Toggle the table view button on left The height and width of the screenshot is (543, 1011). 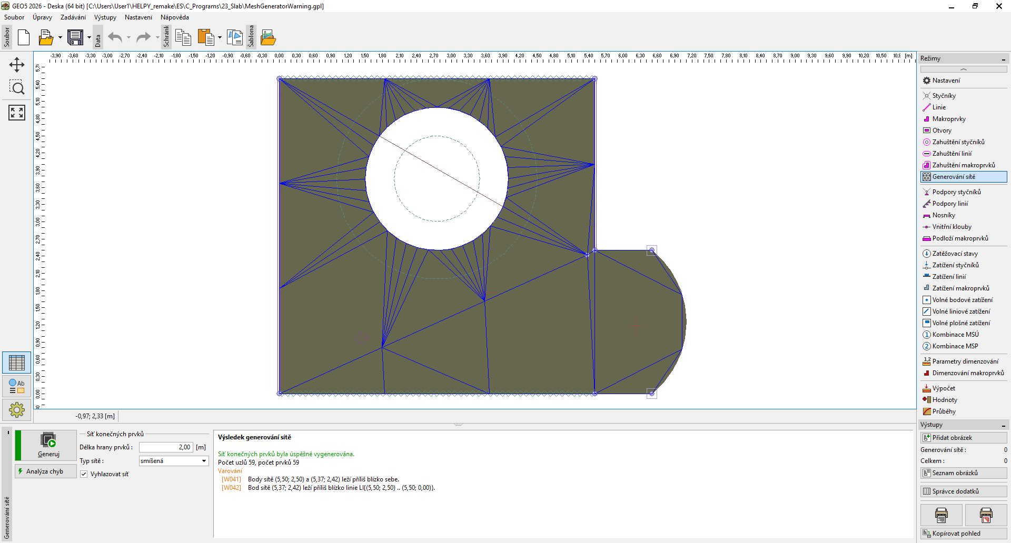tap(17, 363)
